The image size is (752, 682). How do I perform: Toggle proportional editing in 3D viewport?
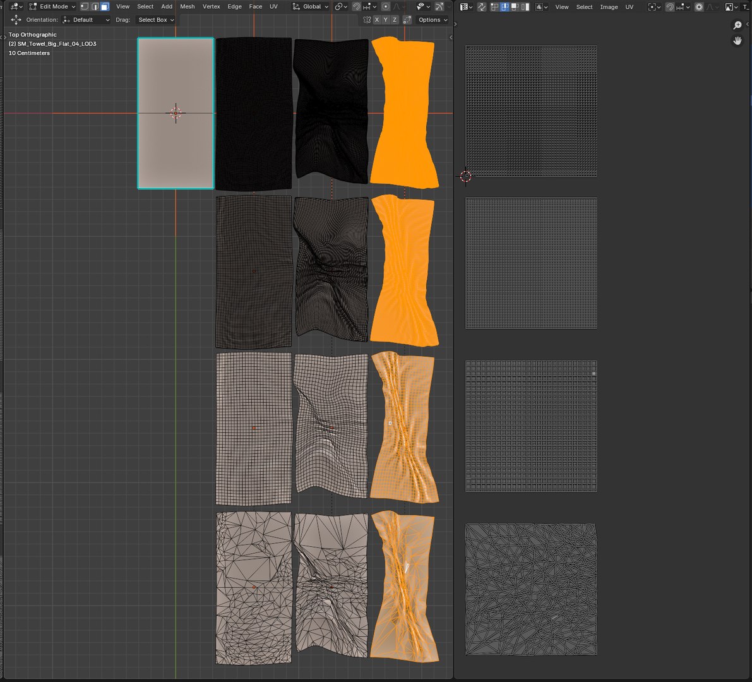coord(386,7)
